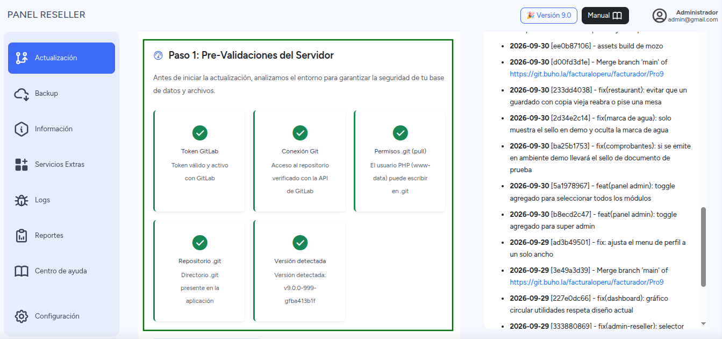Click the Reportes clipboard icon
The image size is (722, 339).
coord(22,236)
